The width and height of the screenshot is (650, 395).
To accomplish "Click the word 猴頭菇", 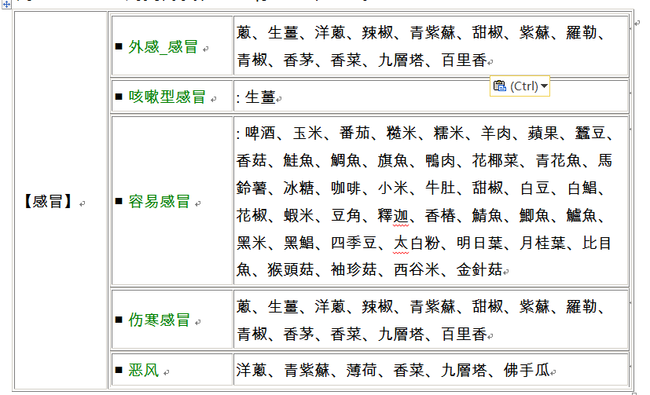I will pyautogui.click(x=291, y=269).
